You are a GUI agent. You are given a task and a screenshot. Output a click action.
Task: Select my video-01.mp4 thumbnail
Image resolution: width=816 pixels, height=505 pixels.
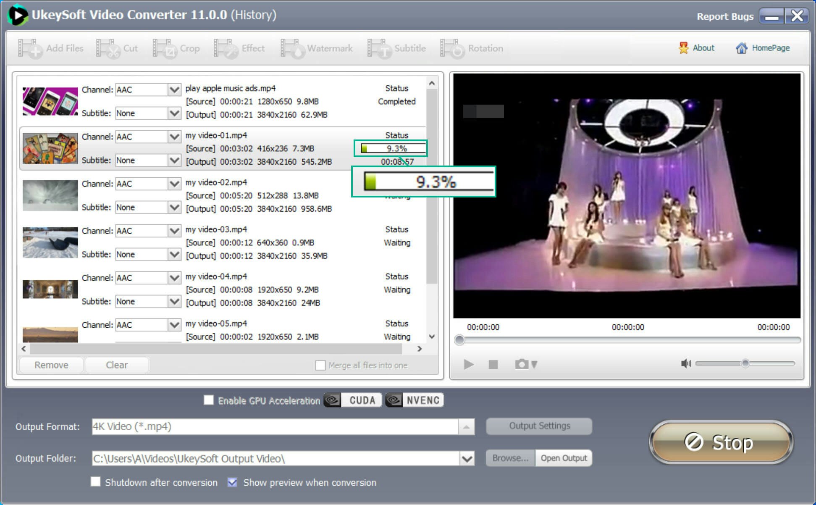pos(50,148)
